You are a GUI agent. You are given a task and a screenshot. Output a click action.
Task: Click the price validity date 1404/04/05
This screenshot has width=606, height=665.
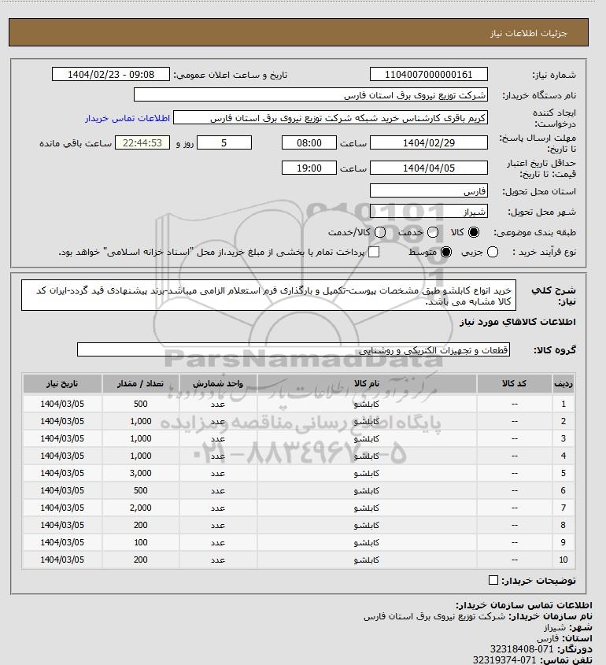pyautogui.click(x=429, y=168)
